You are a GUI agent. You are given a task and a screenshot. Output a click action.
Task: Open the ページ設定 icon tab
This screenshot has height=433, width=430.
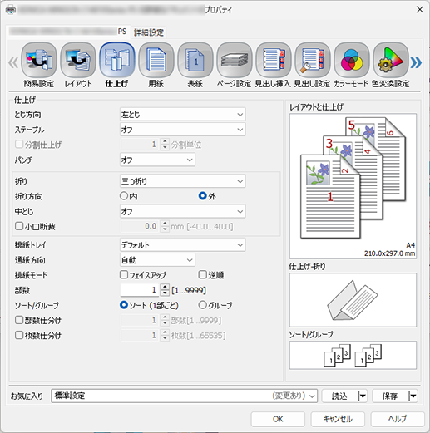[235, 65]
